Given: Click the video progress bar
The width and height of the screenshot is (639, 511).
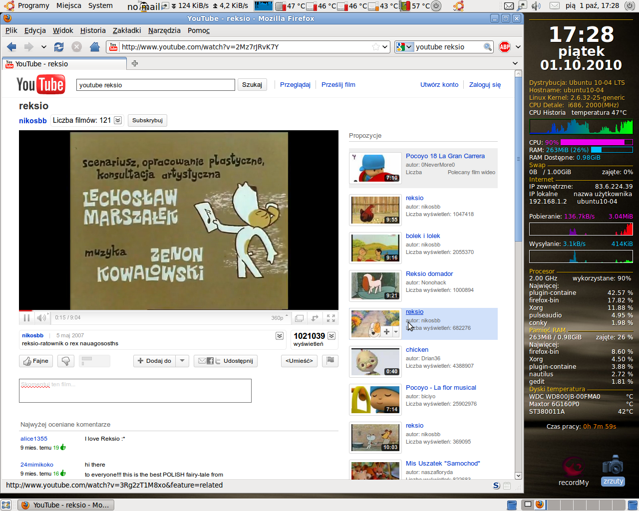Looking at the screenshot, I should click(x=179, y=311).
